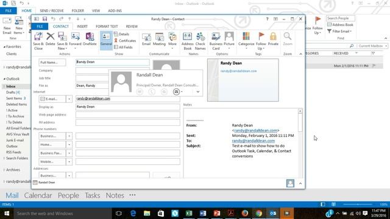Send contact to OneNote
The image size is (390, 219).
(x=90, y=39)
